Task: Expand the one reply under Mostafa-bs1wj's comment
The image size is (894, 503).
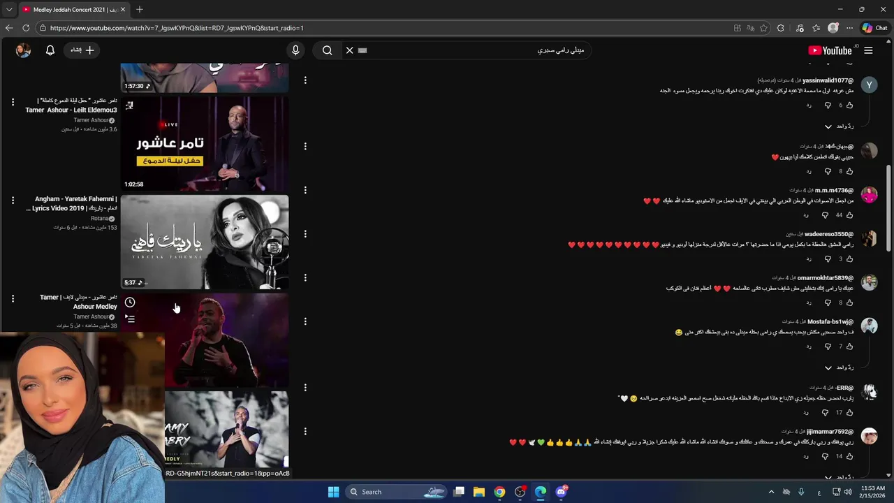Action: (840, 367)
